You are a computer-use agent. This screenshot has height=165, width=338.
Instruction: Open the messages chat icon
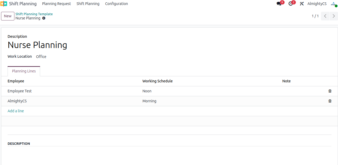(x=279, y=4)
